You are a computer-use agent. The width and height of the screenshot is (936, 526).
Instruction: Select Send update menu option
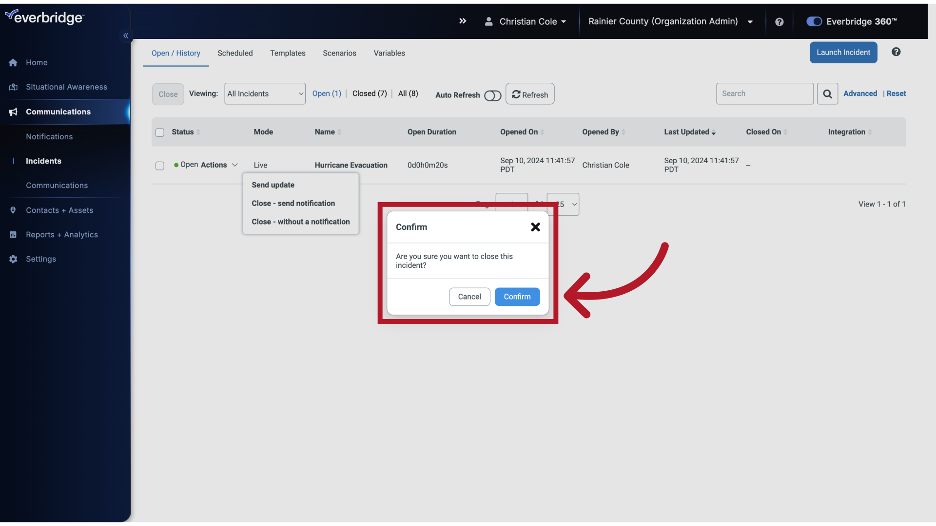coord(273,185)
